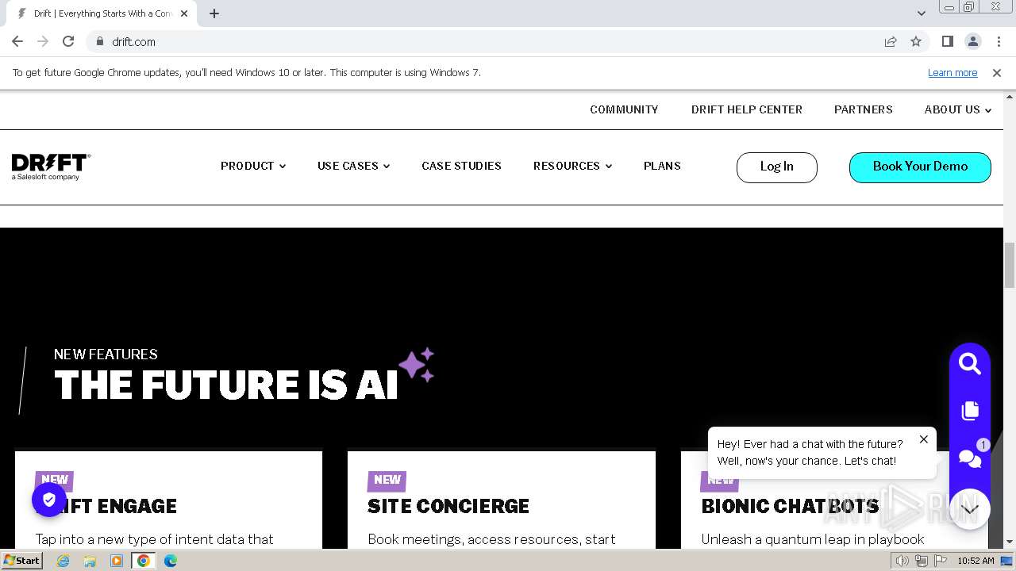Click the NEW FEATURES label
1016x571 pixels.
point(106,354)
